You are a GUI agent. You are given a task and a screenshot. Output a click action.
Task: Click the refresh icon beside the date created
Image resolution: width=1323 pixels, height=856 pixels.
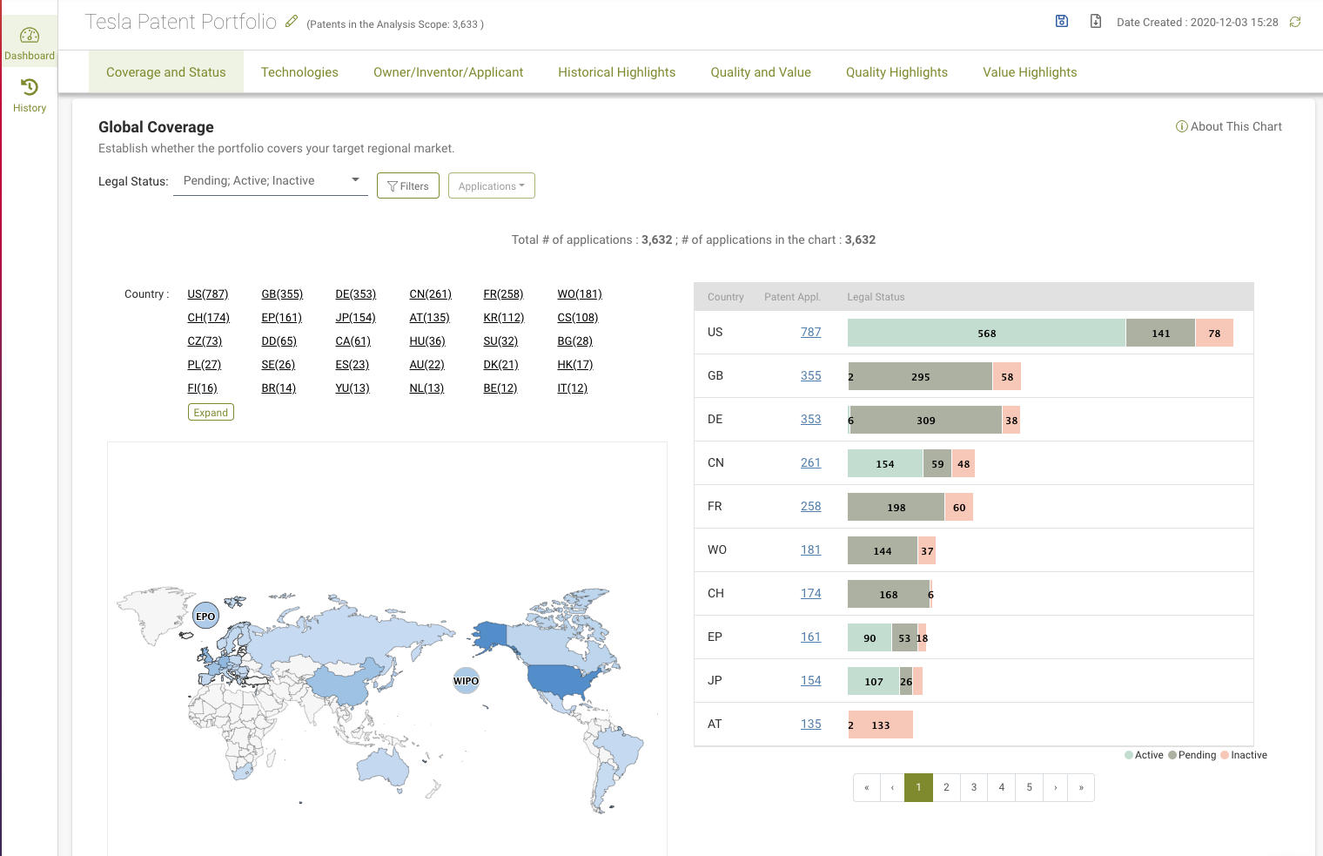(x=1295, y=22)
